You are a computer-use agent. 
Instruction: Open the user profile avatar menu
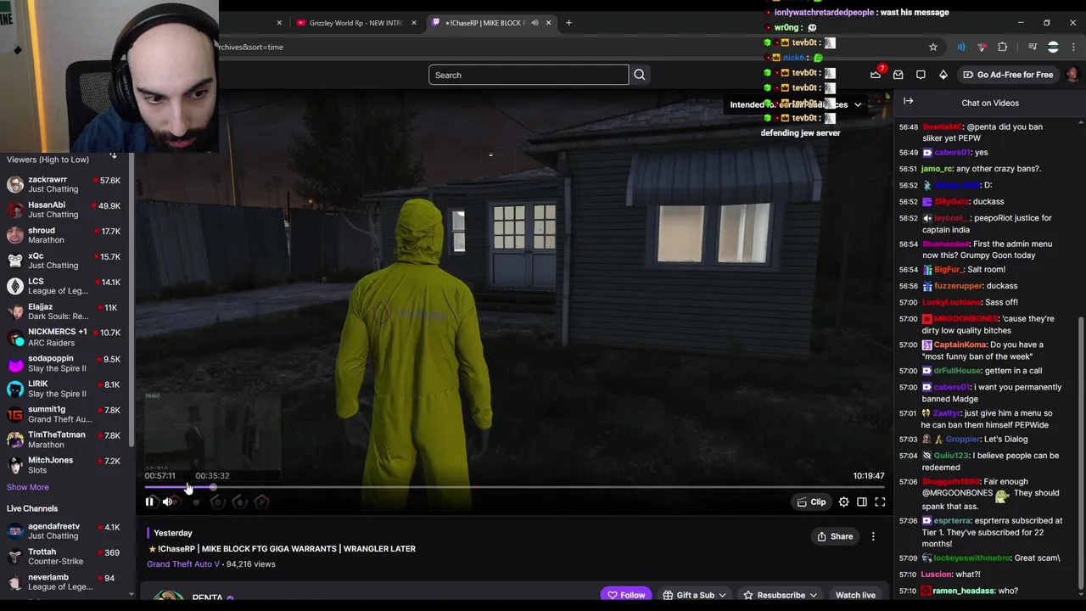coord(1072,75)
